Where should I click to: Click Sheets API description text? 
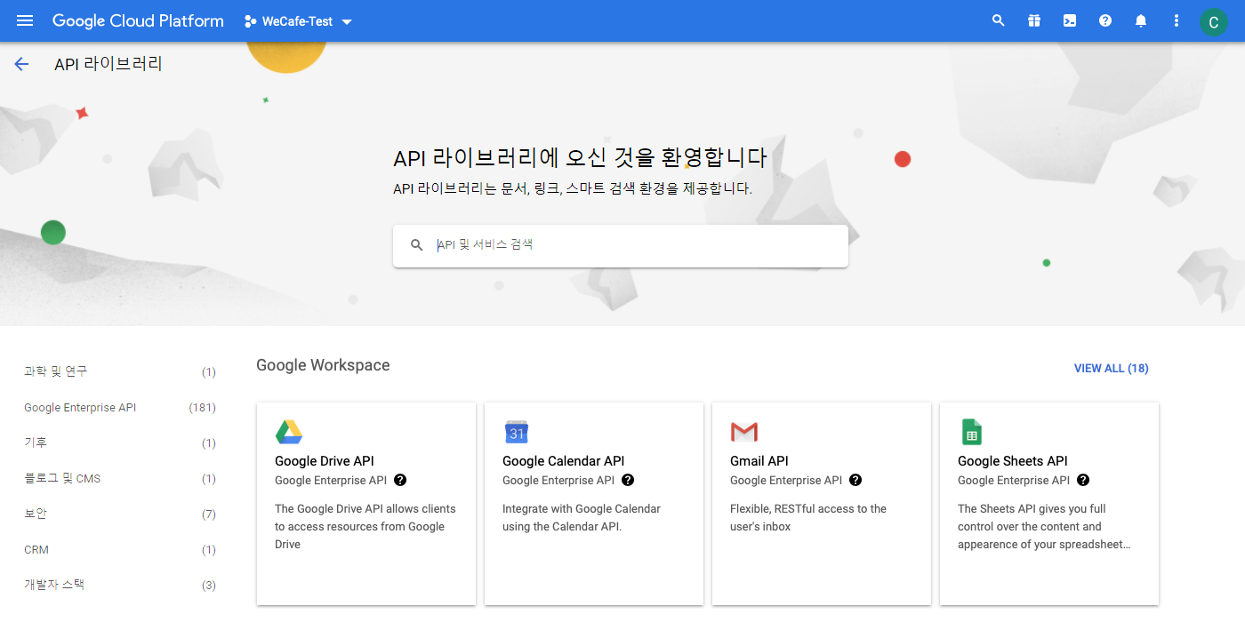click(x=1044, y=527)
